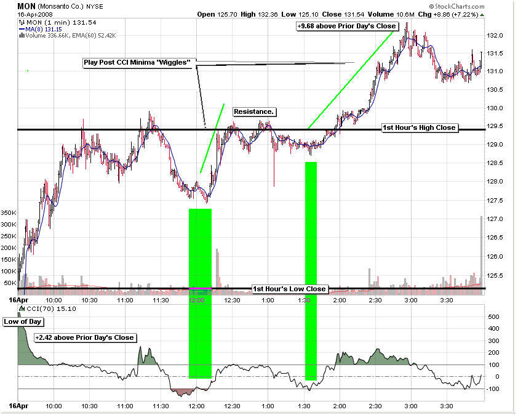Click 128.0 on the price axis
The width and height of the screenshot is (518, 415).
click(x=495, y=181)
